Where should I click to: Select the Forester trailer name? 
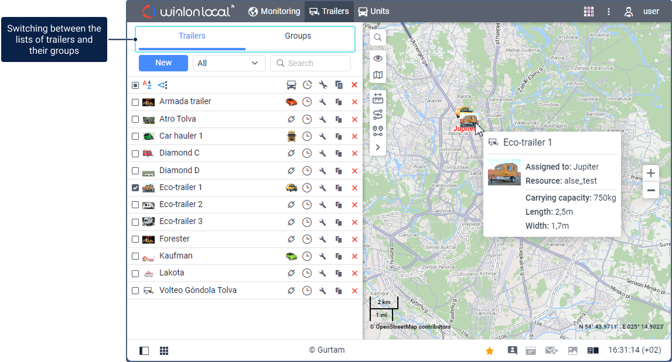tap(174, 239)
